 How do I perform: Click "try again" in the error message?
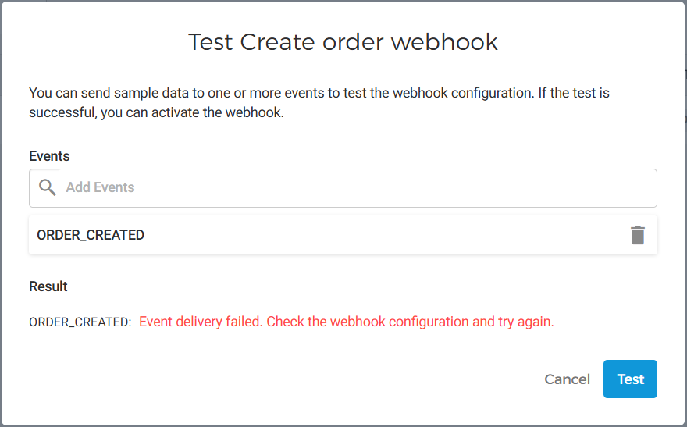pos(525,322)
